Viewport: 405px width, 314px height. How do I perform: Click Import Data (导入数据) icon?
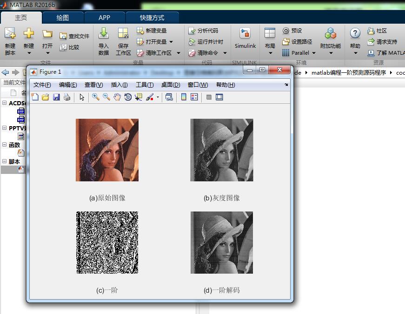[x=104, y=33]
